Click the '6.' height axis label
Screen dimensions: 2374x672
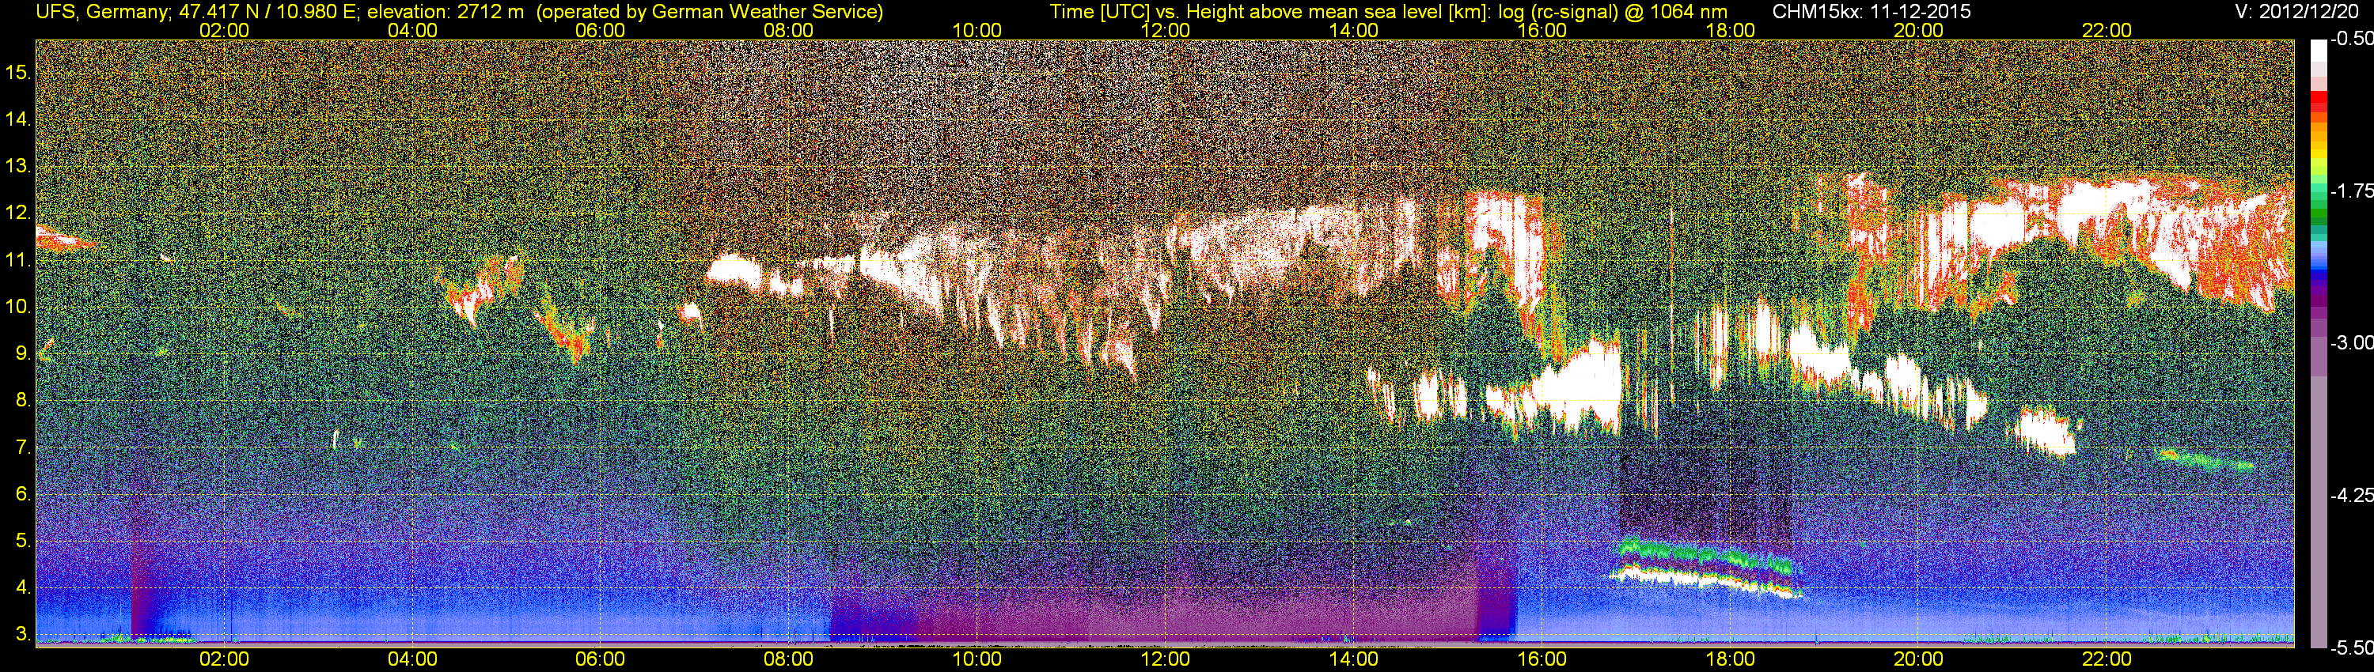tap(23, 494)
